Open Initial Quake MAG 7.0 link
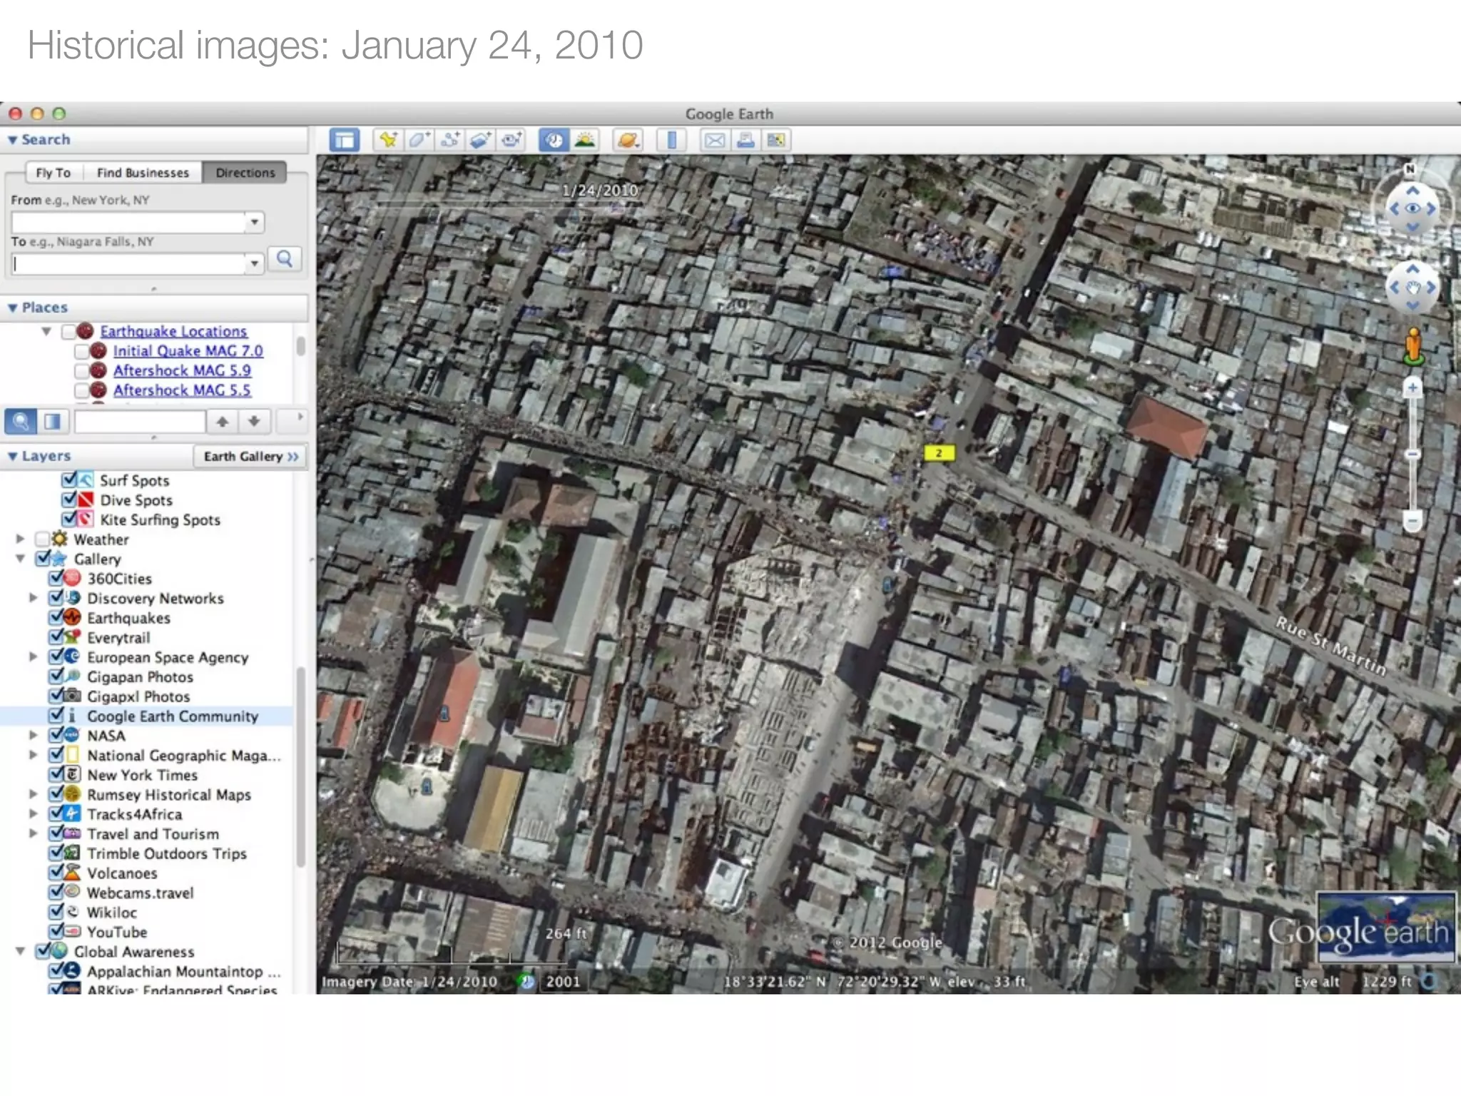This screenshot has width=1461, height=1096. pos(188,351)
